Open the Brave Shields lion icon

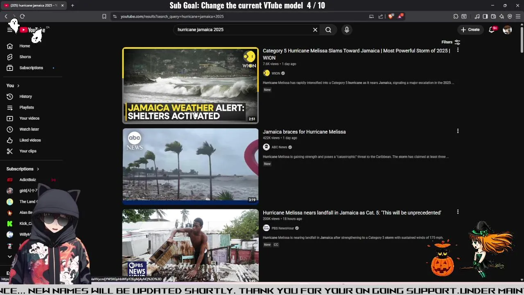(391, 16)
